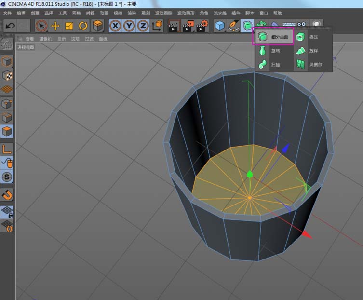Open the 插件 (Plugins) menu
This screenshot has width=363, height=300.
[x=236, y=13]
